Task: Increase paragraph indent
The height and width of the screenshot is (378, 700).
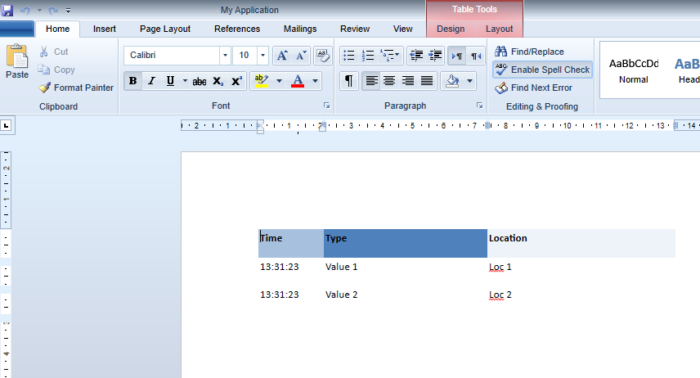Action: tap(435, 56)
